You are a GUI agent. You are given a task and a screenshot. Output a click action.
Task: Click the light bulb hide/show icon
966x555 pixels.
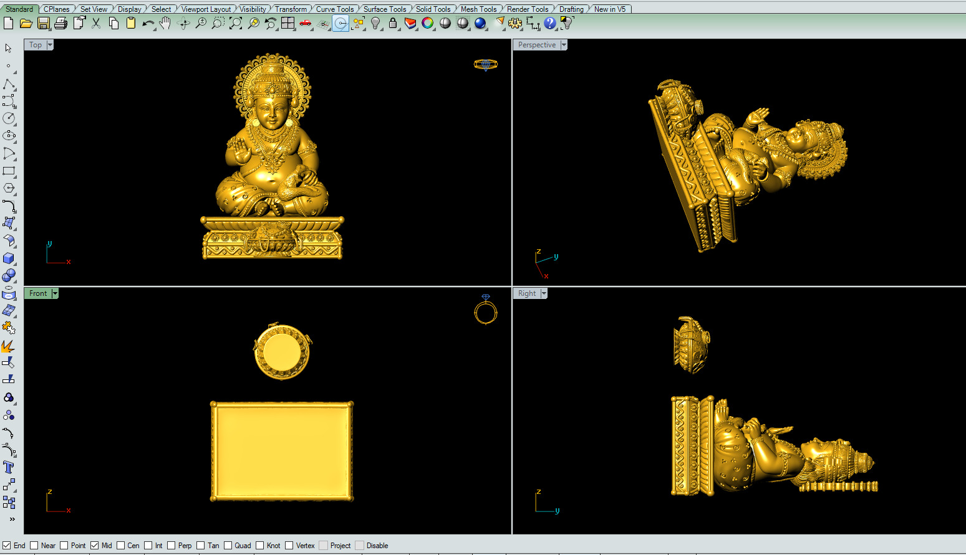coord(375,23)
